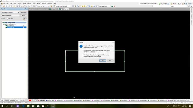Open the Project menu
193x108 pixels.
click(19, 4)
